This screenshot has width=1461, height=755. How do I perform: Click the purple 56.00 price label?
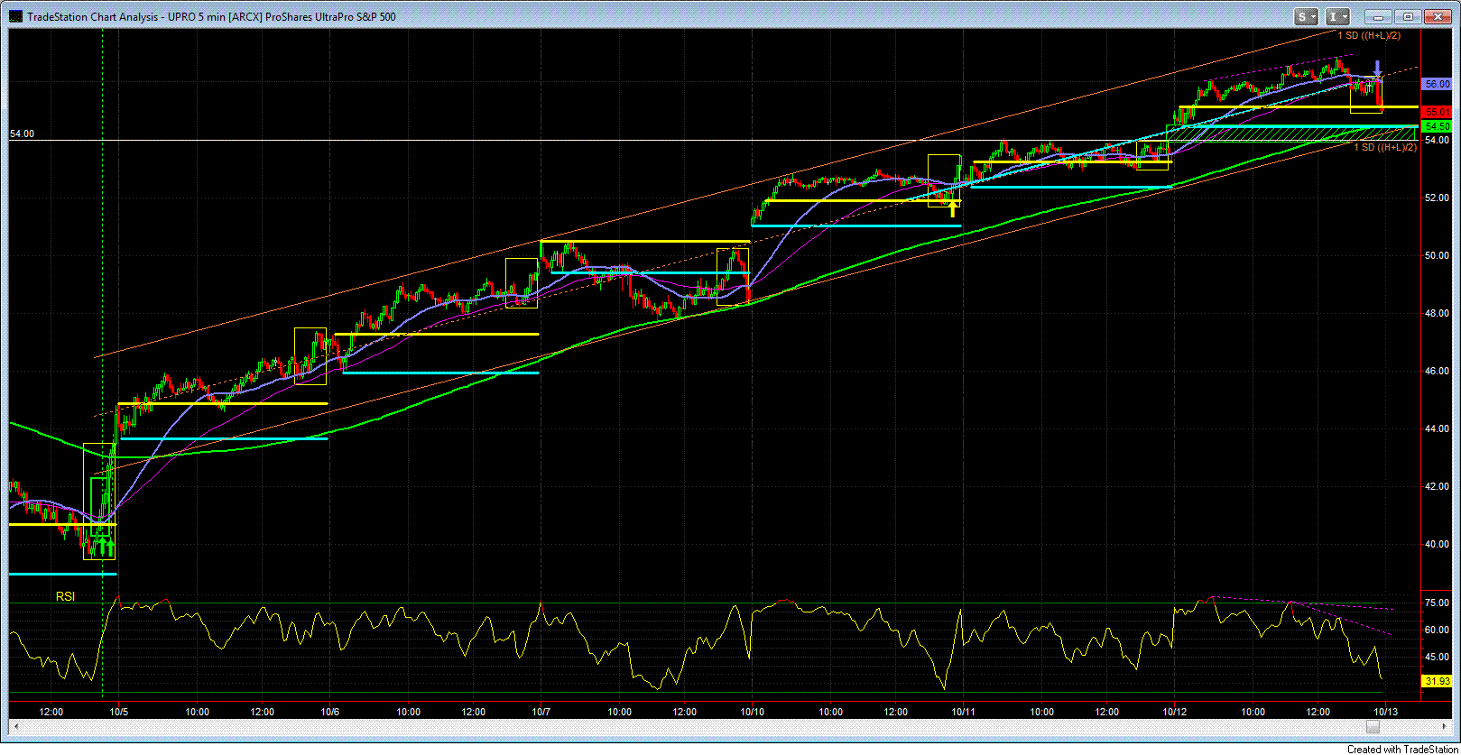(1437, 83)
